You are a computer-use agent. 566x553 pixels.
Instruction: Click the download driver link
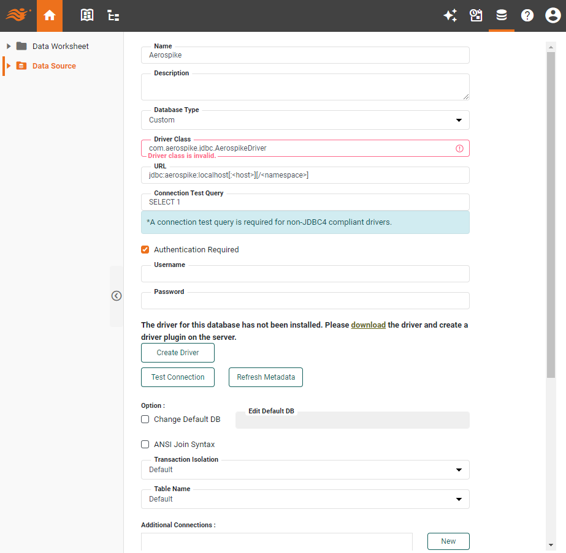[368, 325]
